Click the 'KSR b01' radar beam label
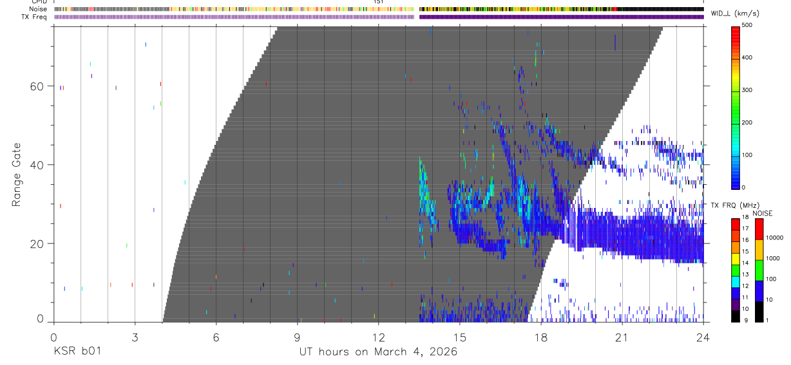 click(77, 351)
